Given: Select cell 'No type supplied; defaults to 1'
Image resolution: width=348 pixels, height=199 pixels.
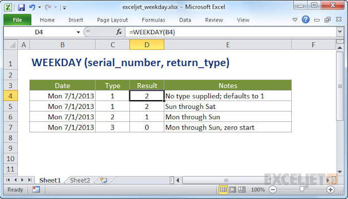Looking at the screenshot, I should [x=228, y=96].
